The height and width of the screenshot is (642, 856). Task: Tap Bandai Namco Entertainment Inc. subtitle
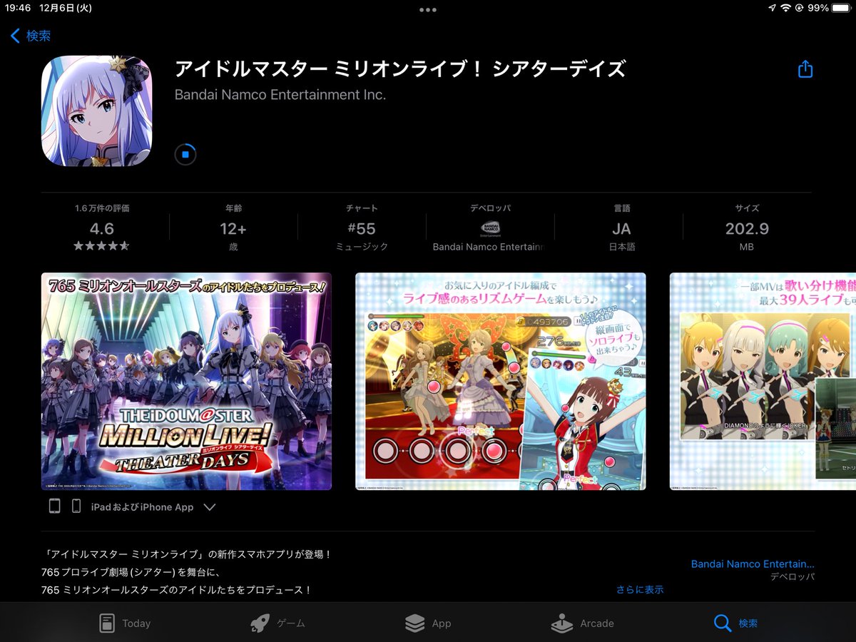point(280,94)
